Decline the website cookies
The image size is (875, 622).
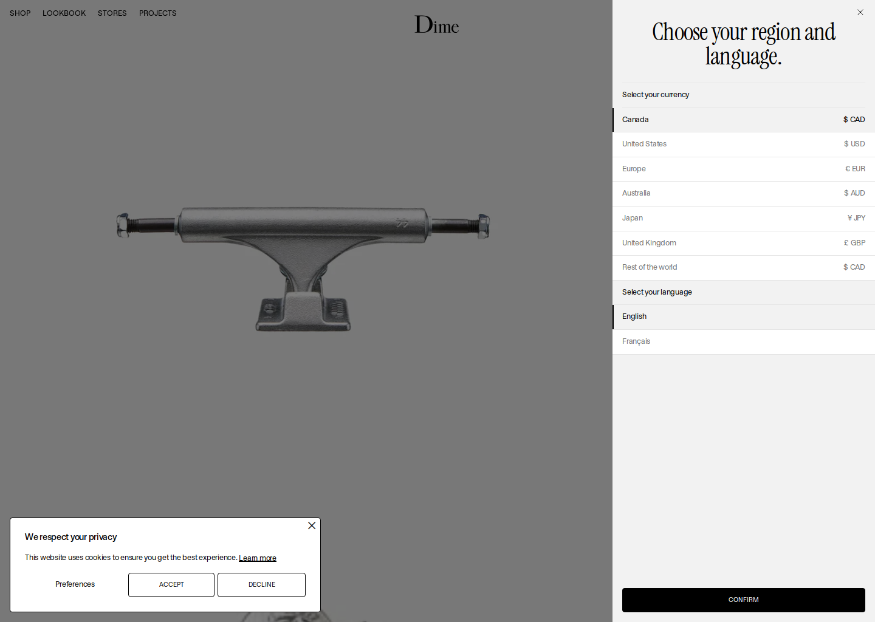click(x=261, y=584)
